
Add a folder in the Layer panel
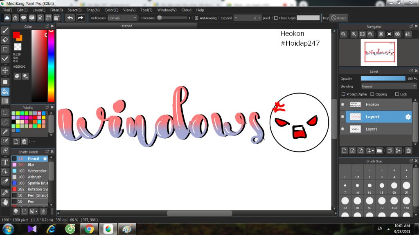379,151
